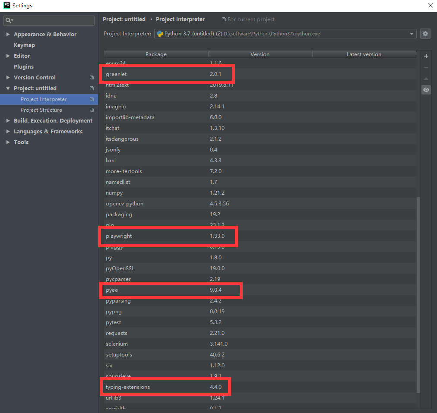Click the uninstall package minus icon

426,67
